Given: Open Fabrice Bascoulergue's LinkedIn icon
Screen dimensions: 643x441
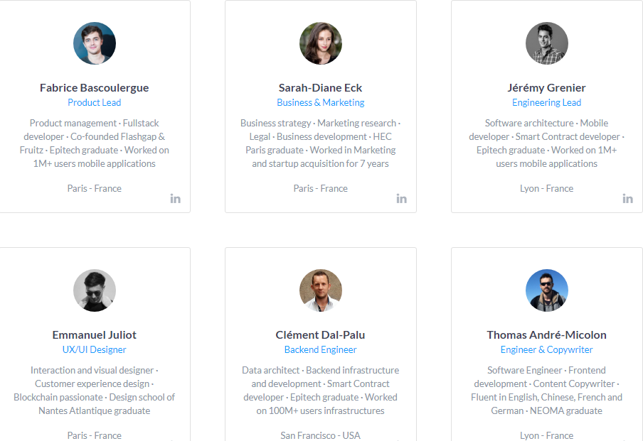Looking at the screenshot, I should coord(175,198).
